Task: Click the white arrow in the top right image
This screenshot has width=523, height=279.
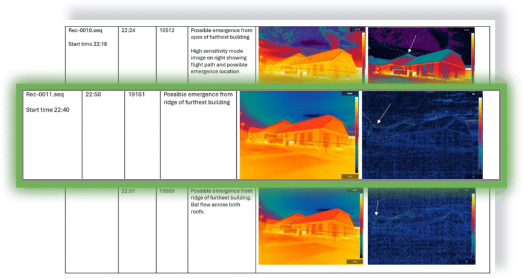Action: coord(412,44)
